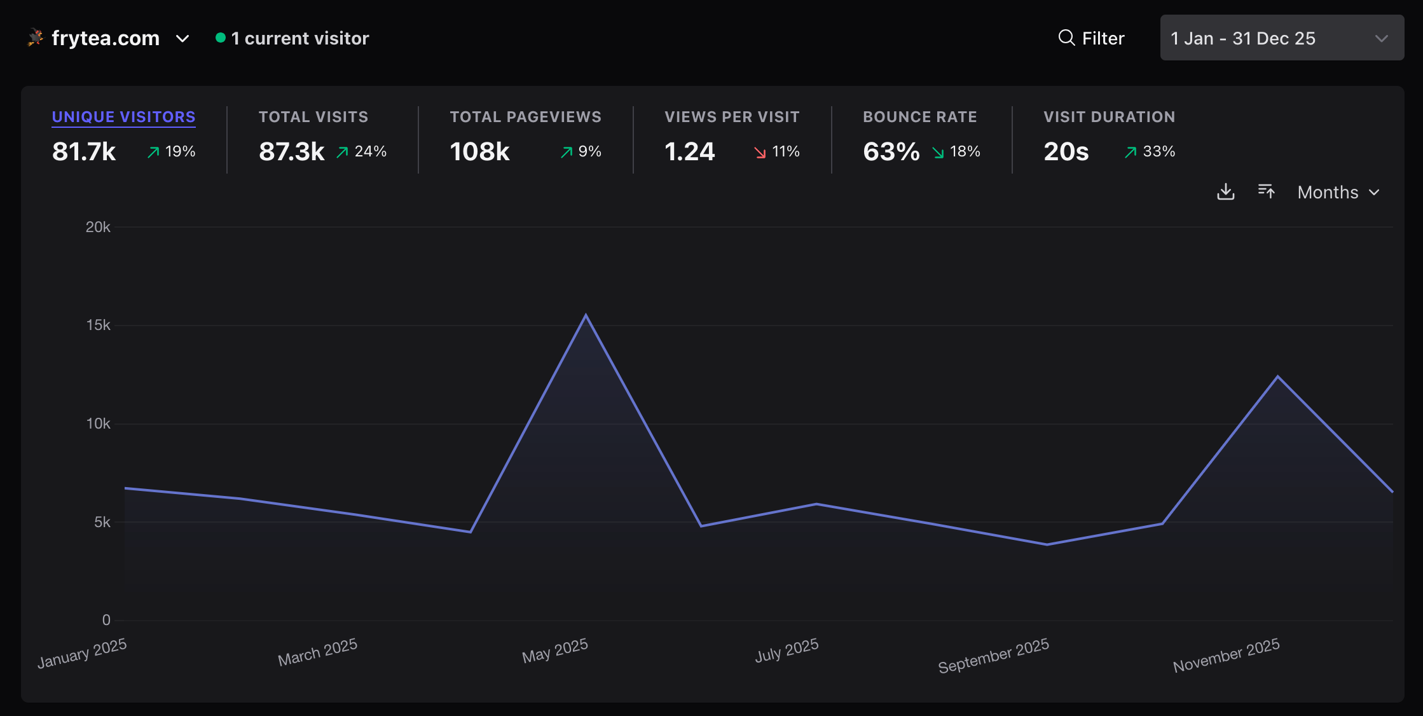Select the Unique Visitors metric tab
The width and height of the screenshot is (1423, 716).
123,117
